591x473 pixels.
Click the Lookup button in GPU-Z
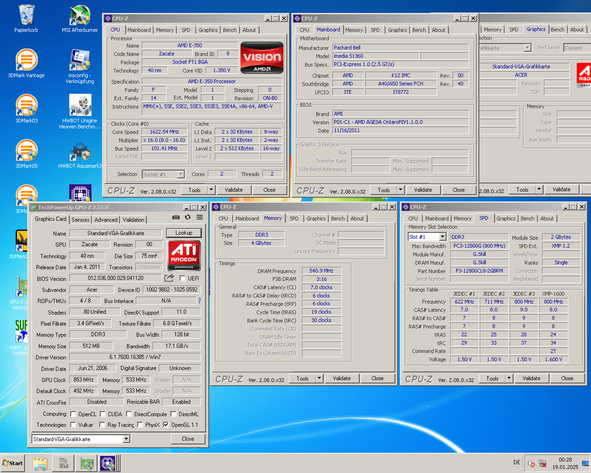coord(183,233)
